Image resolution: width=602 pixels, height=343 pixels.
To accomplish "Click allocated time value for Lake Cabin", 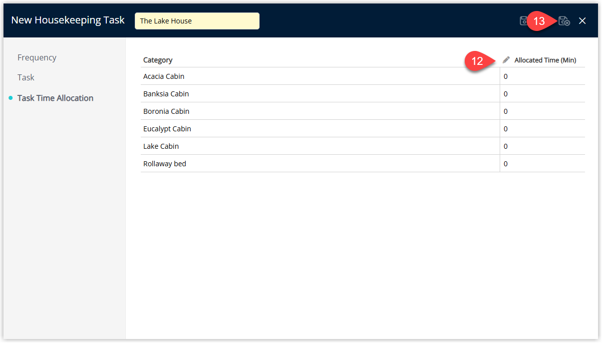I will pos(543,146).
